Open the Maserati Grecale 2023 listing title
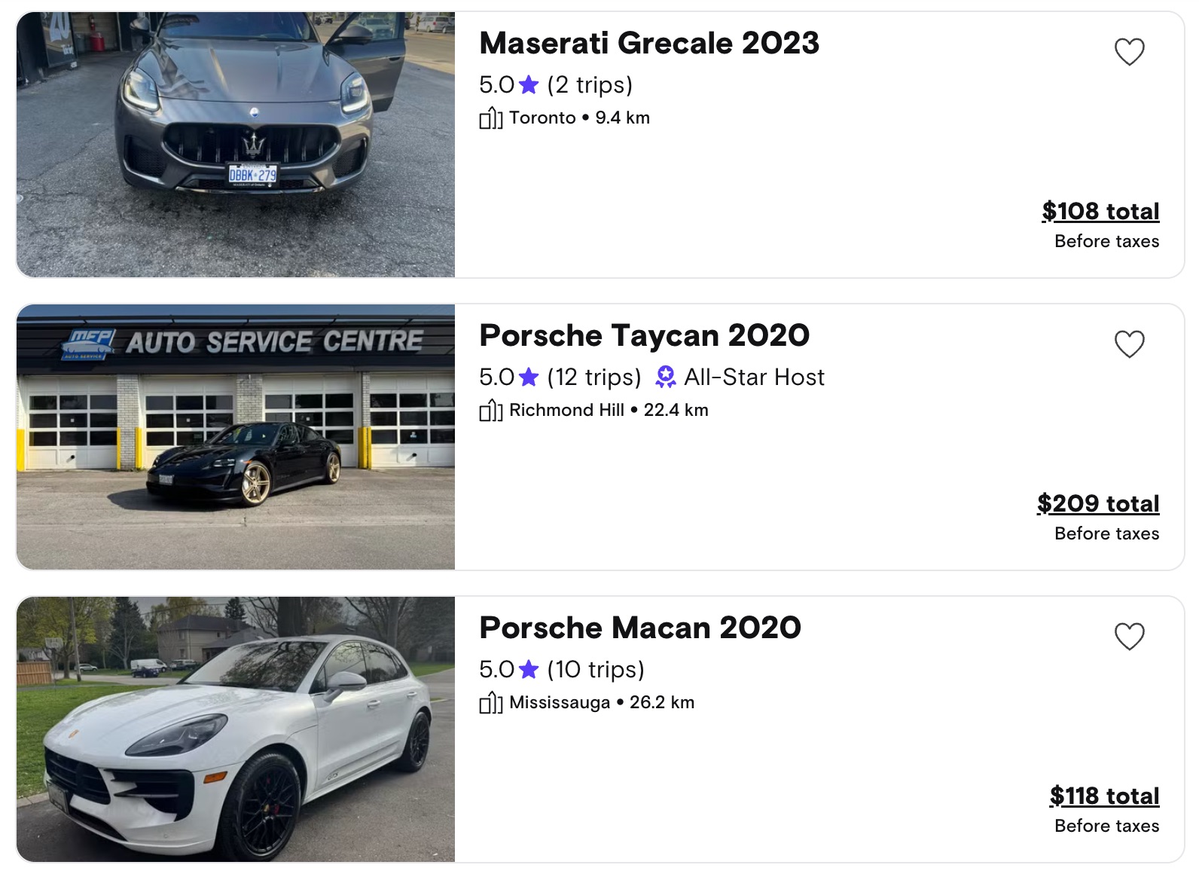Image resolution: width=1199 pixels, height=874 pixels. [649, 43]
